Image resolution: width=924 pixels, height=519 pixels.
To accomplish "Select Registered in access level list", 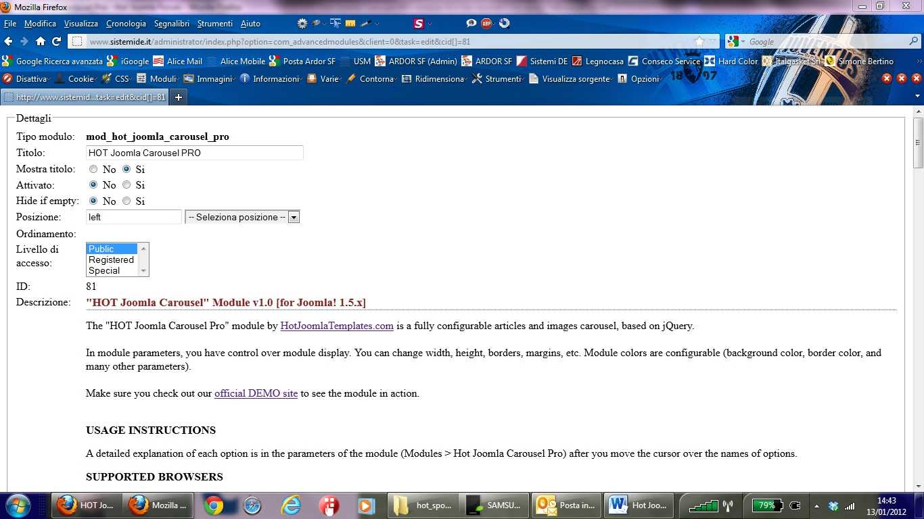I will [112, 259].
